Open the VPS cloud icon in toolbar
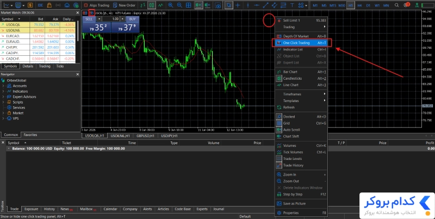 pos(67,5)
